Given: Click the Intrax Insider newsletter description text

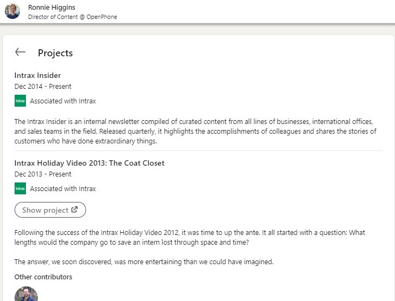Looking at the screenshot, I should (x=195, y=131).
